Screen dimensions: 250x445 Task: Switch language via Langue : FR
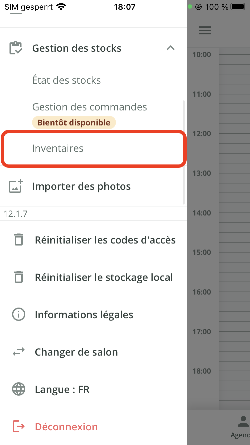point(62,389)
